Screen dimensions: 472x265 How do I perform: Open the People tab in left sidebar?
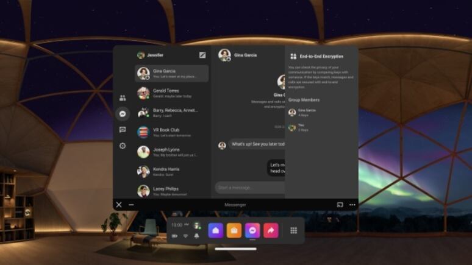[123, 97]
